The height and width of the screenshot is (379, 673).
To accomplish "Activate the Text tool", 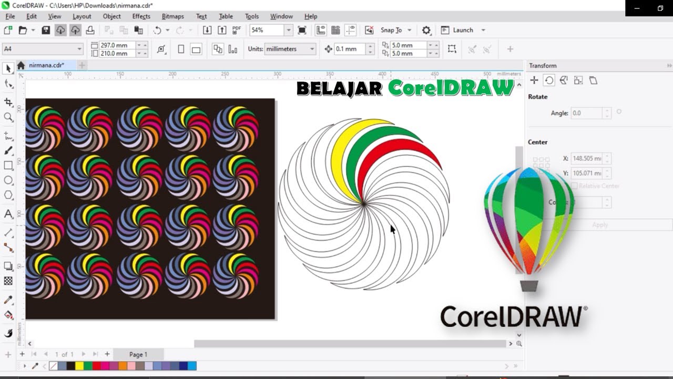I will pos(8,214).
